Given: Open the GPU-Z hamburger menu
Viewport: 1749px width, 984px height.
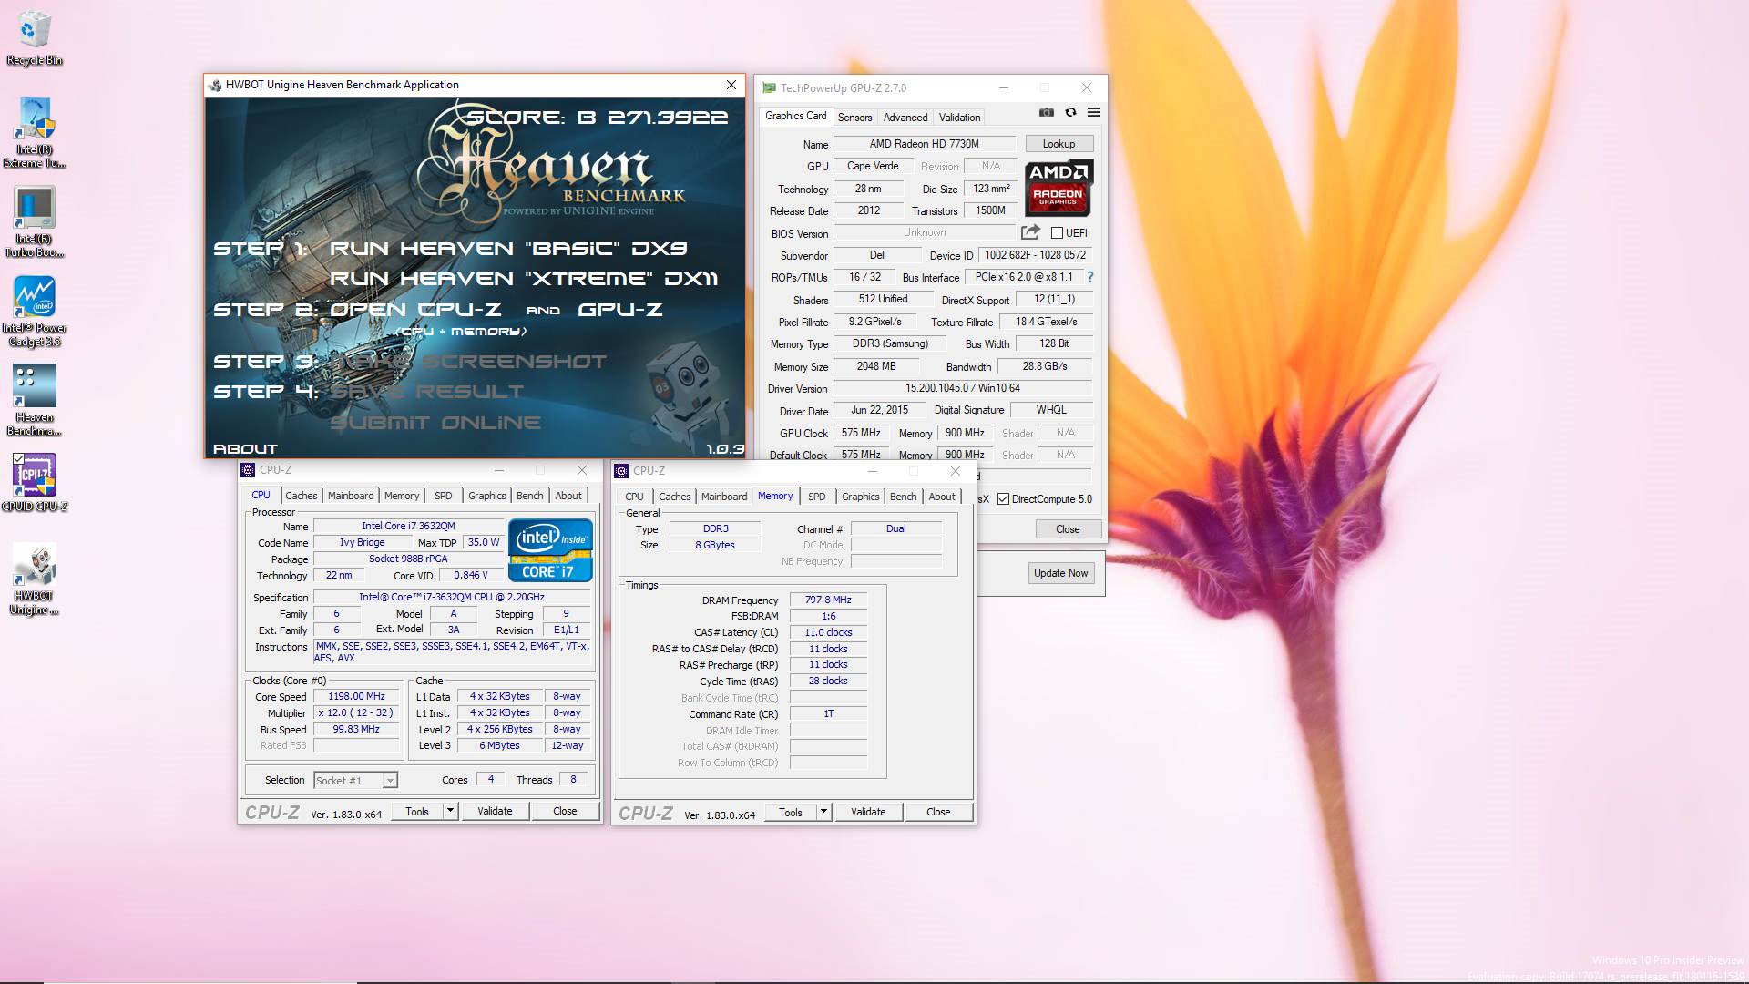Looking at the screenshot, I should pyautogui.click(x=1093, y=112).
